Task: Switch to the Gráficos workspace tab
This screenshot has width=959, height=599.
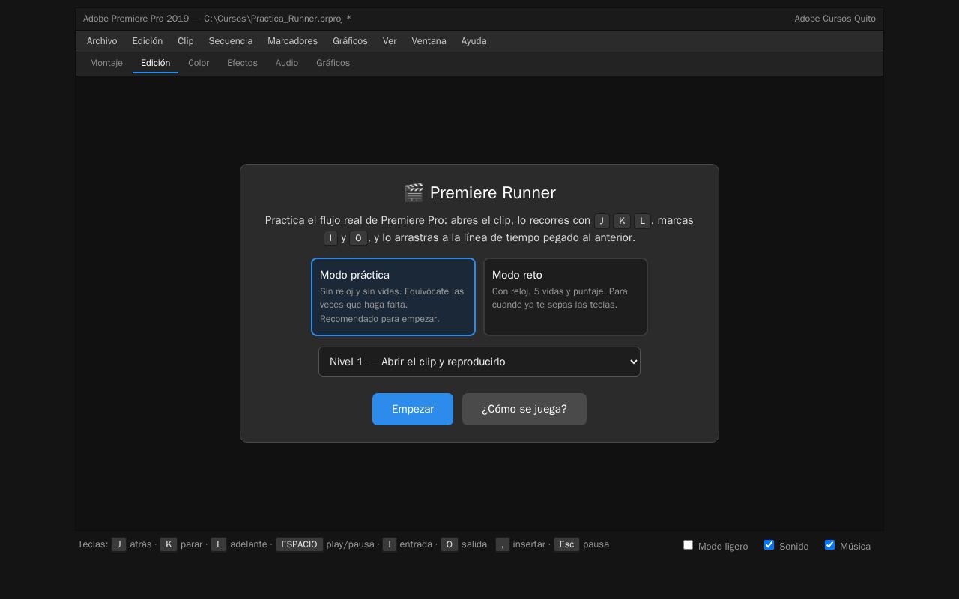Action: (x=333, y=63)
